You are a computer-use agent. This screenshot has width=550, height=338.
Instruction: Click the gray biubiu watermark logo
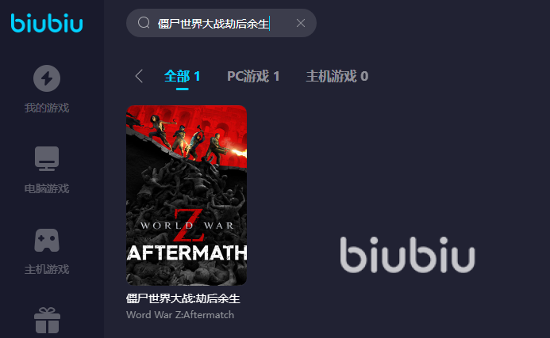point(408,255)
